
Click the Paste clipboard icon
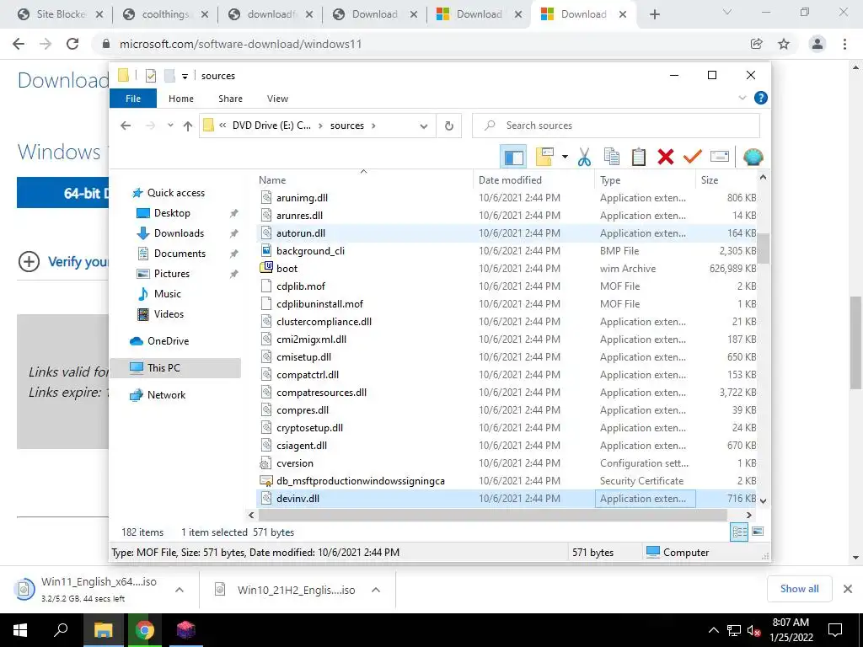(639, 158)
